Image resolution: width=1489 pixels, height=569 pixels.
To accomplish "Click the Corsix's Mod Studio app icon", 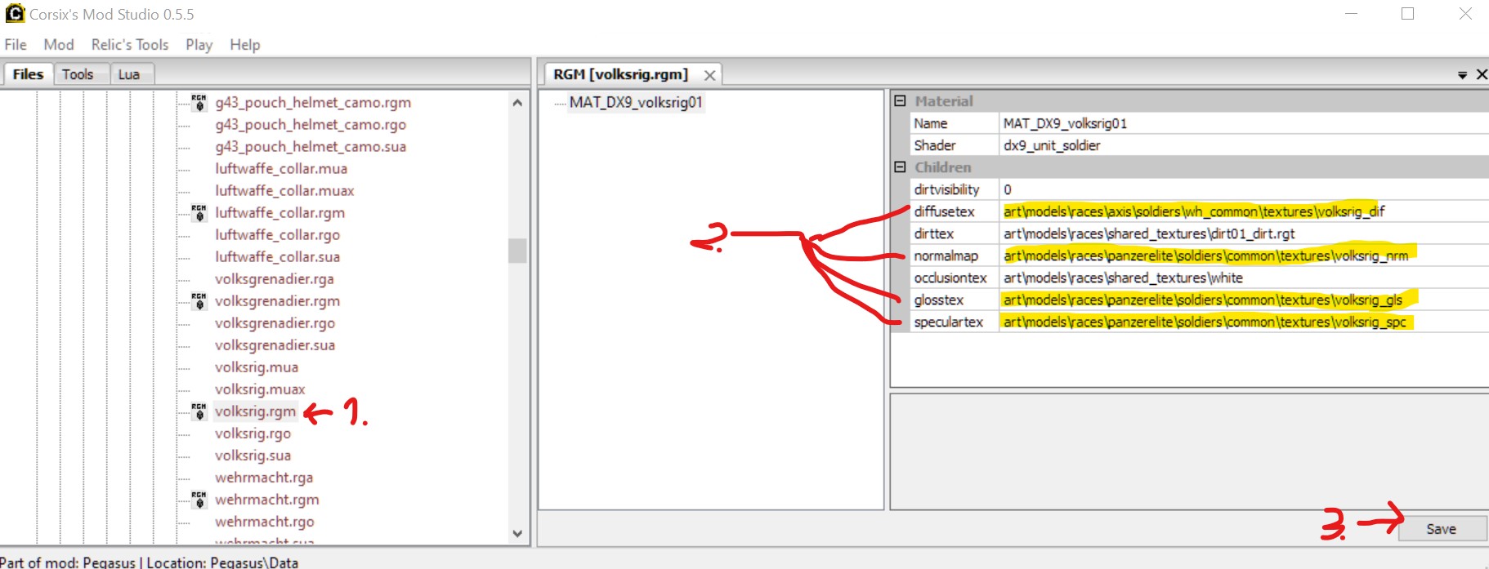I will 15,14.
